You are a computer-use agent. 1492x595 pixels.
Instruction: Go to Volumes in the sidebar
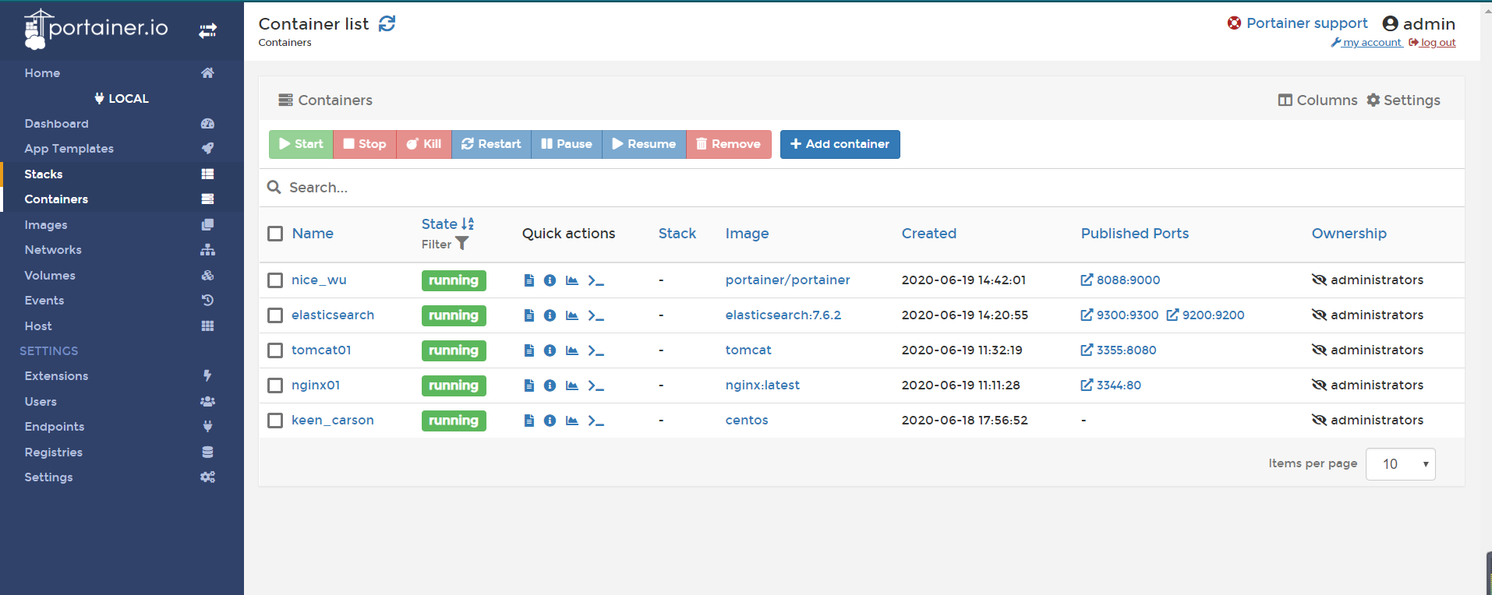122,276
